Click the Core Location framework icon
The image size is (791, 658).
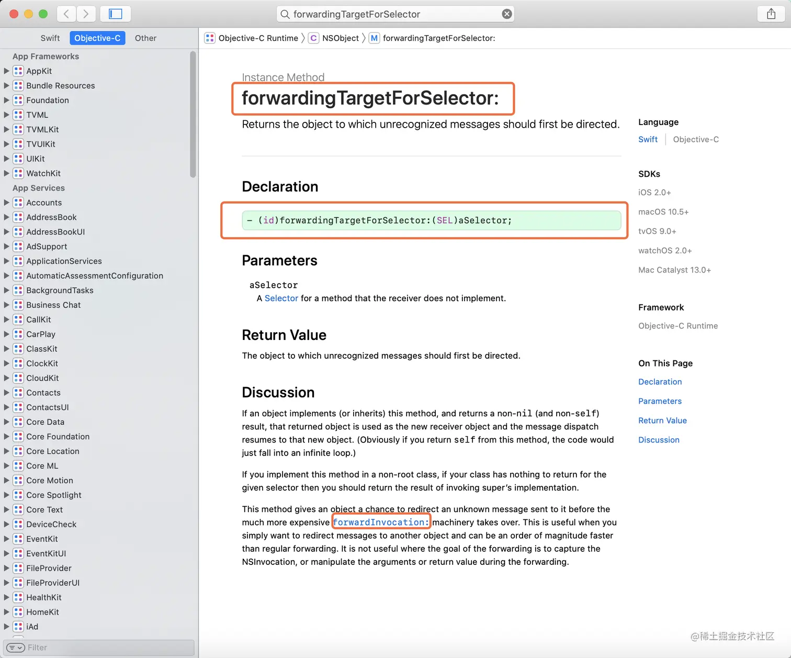(x=18, y=452)
